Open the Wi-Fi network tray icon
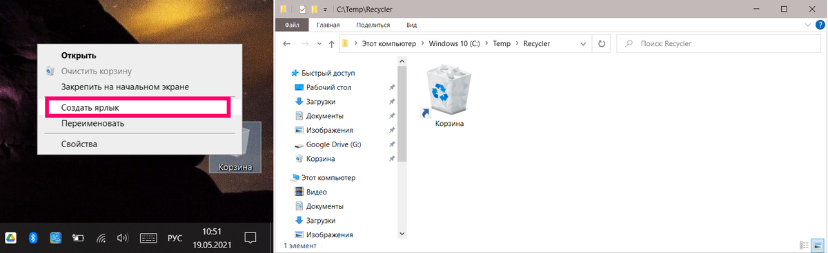 (x=101, y=239)
